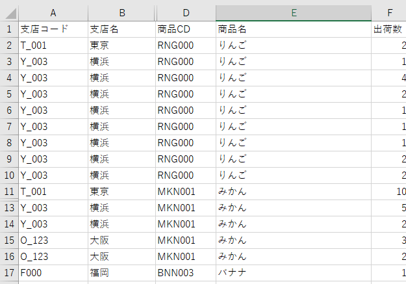
Task: Select the row 17 header number
Action: pos(9,273)
